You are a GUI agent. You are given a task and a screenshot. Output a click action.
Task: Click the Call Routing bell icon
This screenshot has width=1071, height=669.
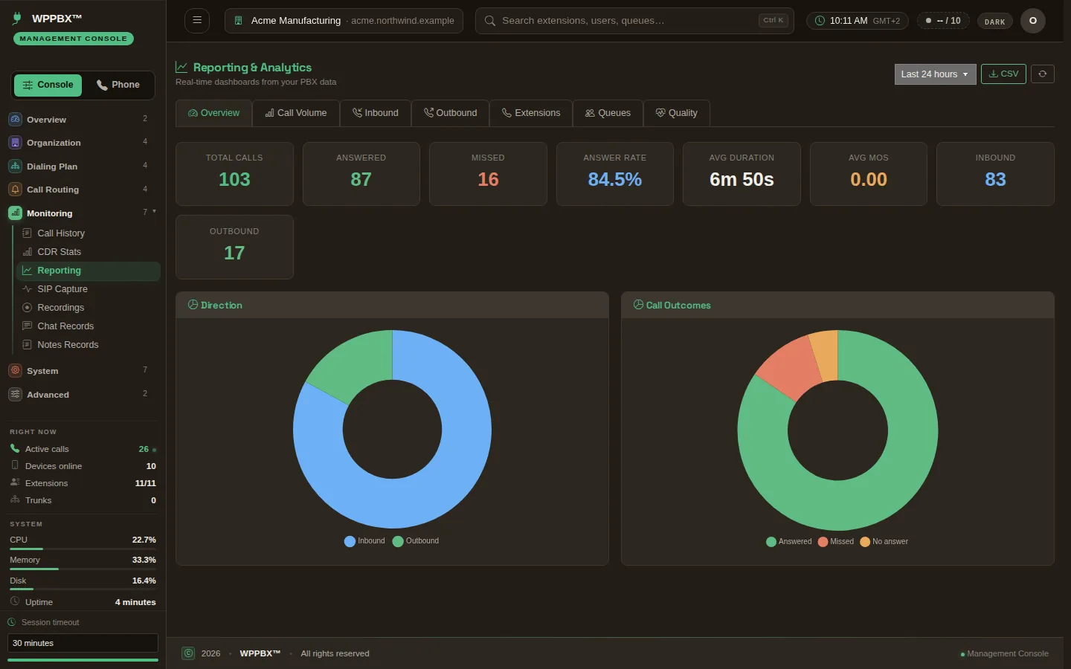point(15,190)
